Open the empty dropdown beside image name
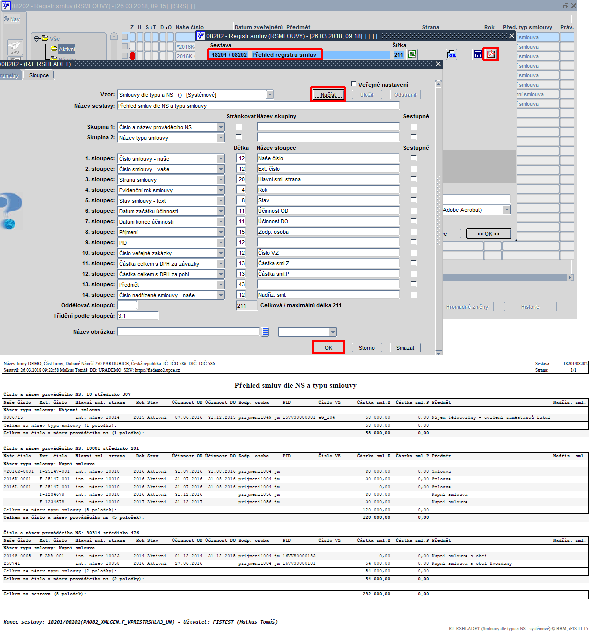This screenshot has width=593, height=633. pos(333,332)
